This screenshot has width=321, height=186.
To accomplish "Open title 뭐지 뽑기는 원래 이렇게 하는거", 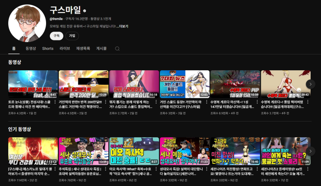I will point(131,104).
